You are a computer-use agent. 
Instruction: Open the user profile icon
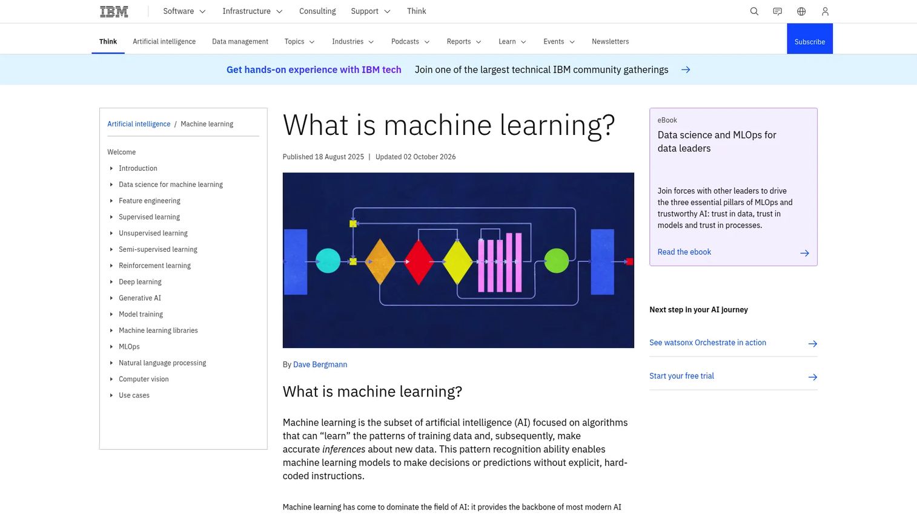coord(825,11)
